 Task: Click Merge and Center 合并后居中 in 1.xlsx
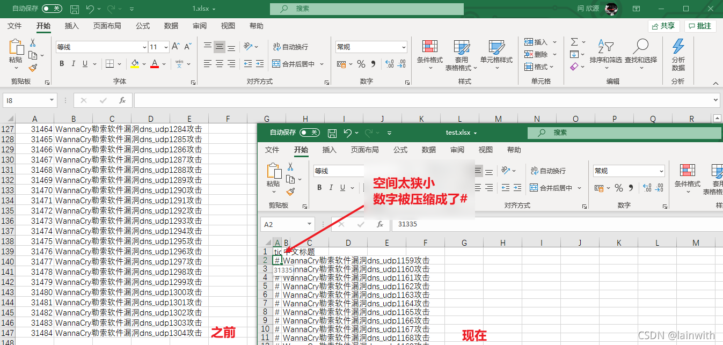(x=293, y=64)
